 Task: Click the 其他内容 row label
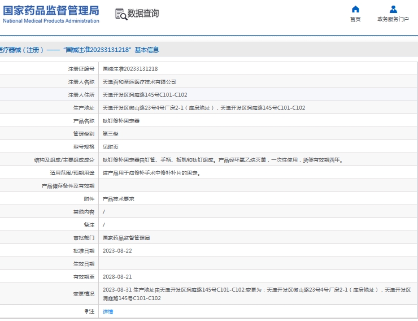[x=84, y=212]
